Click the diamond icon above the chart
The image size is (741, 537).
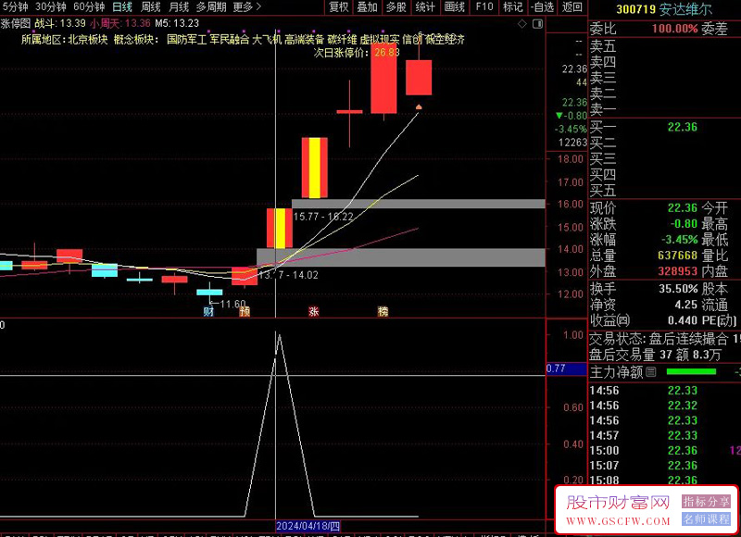coord(522,24)
